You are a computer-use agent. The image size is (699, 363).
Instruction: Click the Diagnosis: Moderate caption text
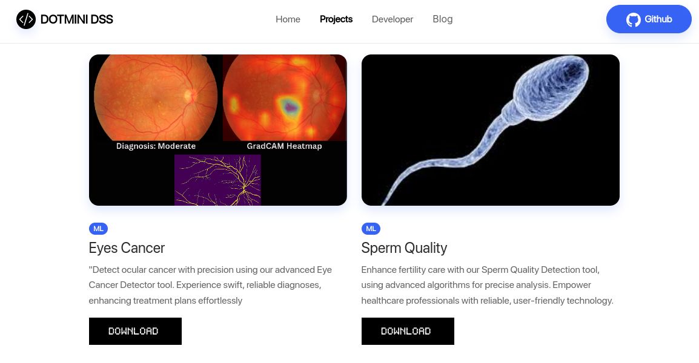click(156, 146)
